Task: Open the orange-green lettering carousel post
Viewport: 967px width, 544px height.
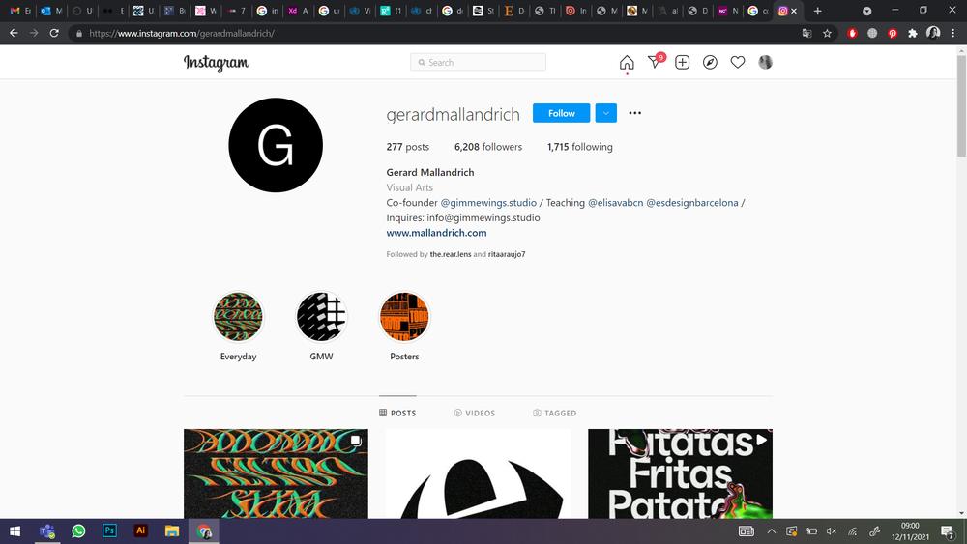Action: (276, 473)
